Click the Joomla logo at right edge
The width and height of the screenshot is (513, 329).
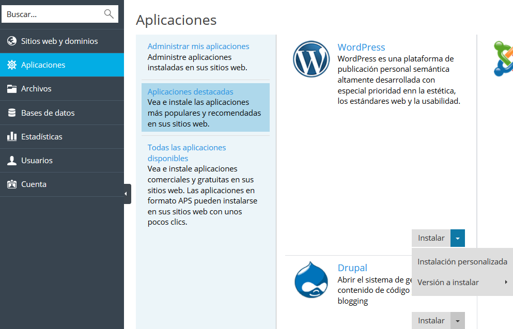(503, 58)
